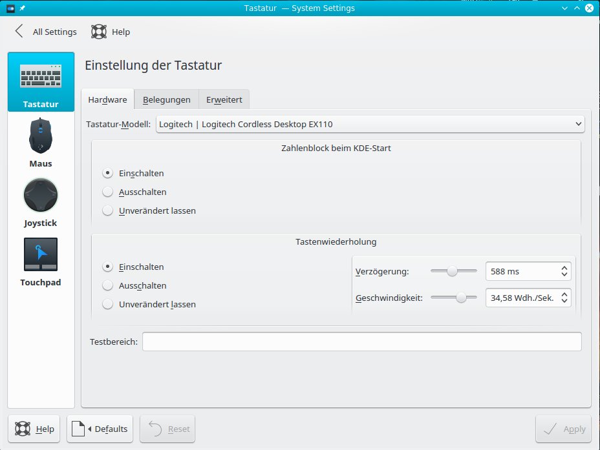This screenshot has height=450, width=600.
Task: Click the Help button at the bottom
Action: click(34, 429)
